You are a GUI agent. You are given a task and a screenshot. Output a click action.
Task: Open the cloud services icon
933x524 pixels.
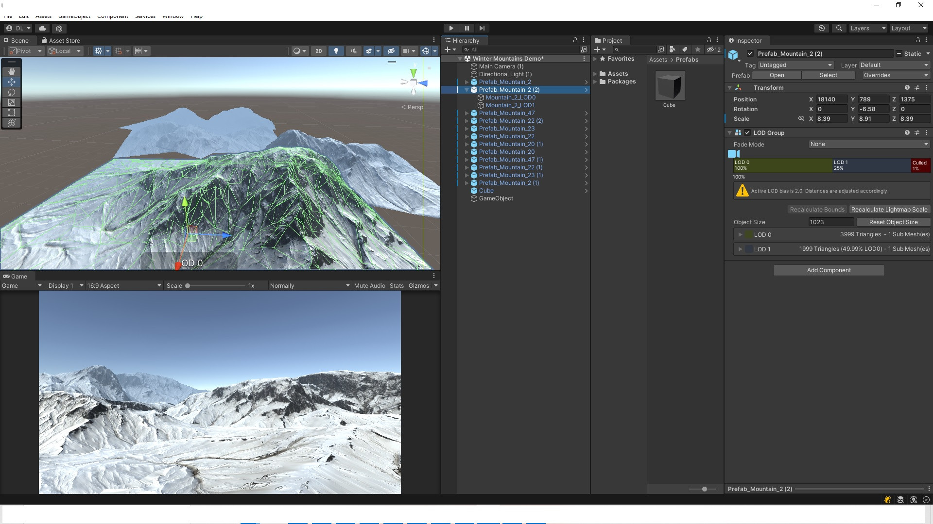point(42,28)
